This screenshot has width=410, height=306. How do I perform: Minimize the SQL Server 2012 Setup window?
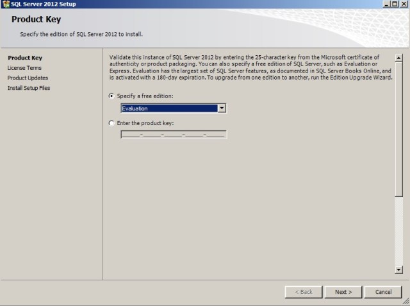click(x=387, y=4)
